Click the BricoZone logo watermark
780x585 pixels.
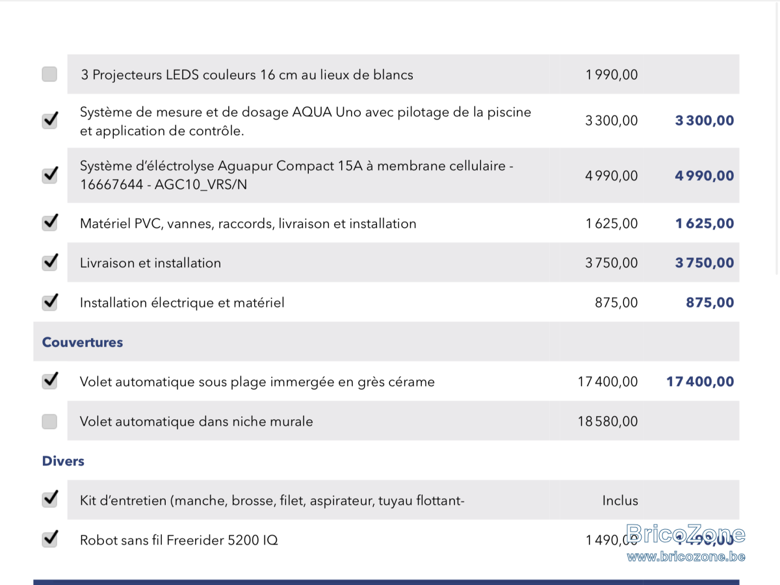[686, 536]
